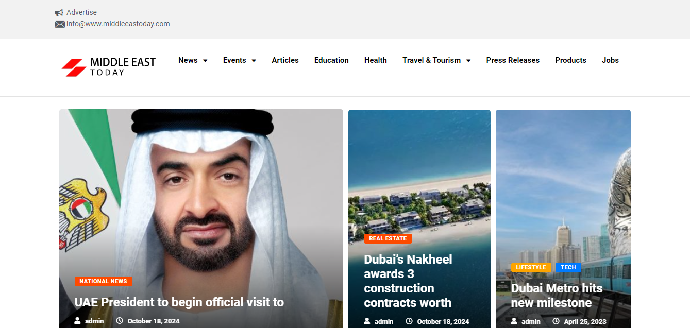The image size is (690, 328).
Task: Click the user icon on Nakheel article
Action: click(367, 321)
